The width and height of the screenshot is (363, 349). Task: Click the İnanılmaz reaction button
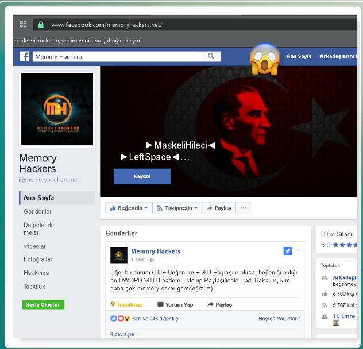click(126, 304)
